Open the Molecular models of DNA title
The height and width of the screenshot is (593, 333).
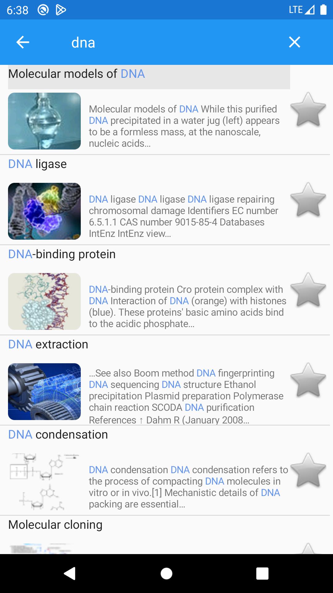(x=76, y=74)
